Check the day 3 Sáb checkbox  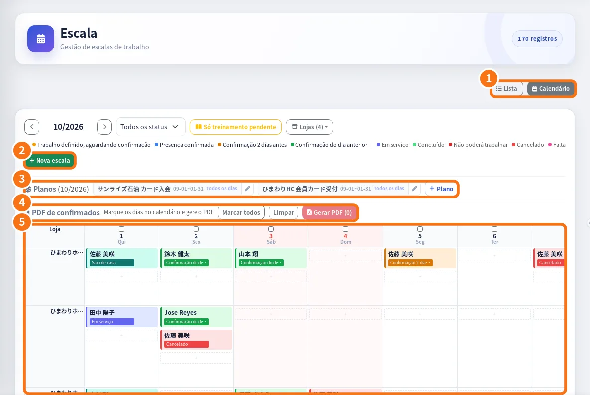pyautogui.click(x=271, y=229)
